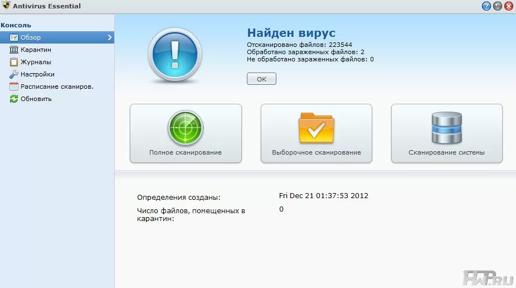Open help with the question mark icon
The width and height of the screenshot is (516, 288).
tap(486, 6)
